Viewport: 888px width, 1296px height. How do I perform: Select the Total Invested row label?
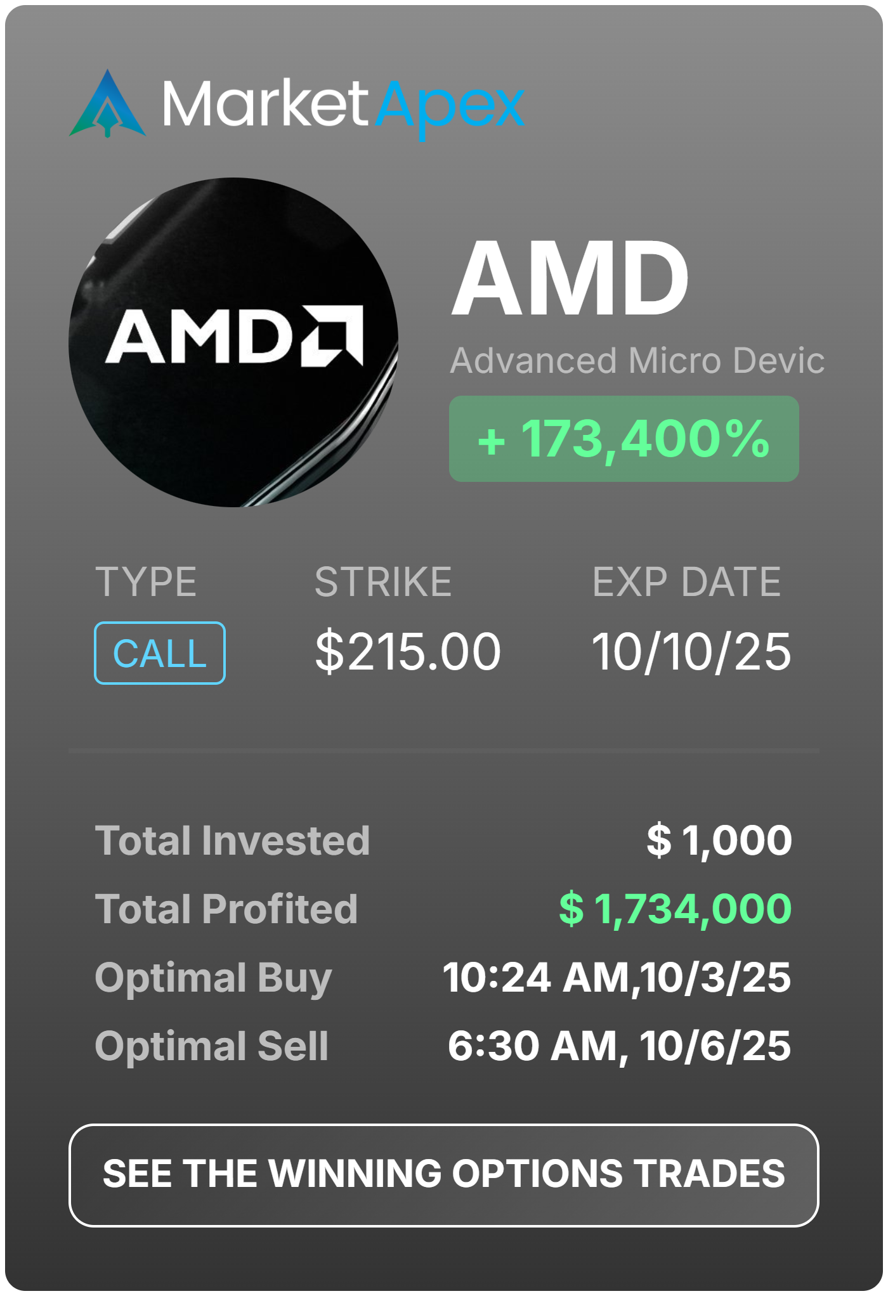[x=232, y=840]
